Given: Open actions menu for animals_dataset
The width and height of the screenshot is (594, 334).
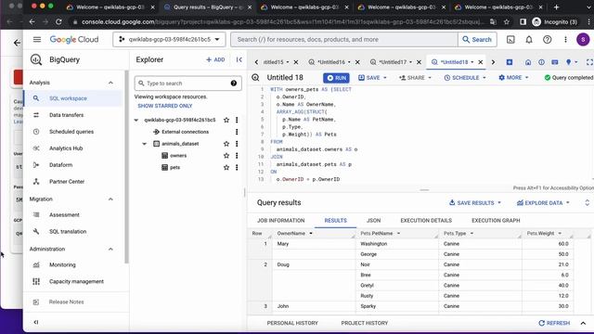Looking at the screenshot, I should 237,144.
